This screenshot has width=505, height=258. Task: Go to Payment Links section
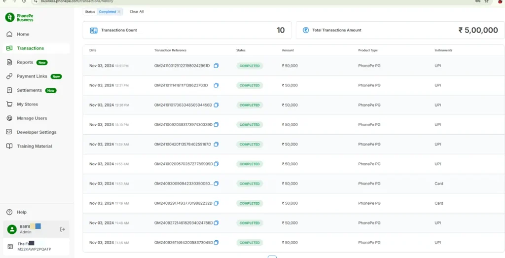point(32,76)
